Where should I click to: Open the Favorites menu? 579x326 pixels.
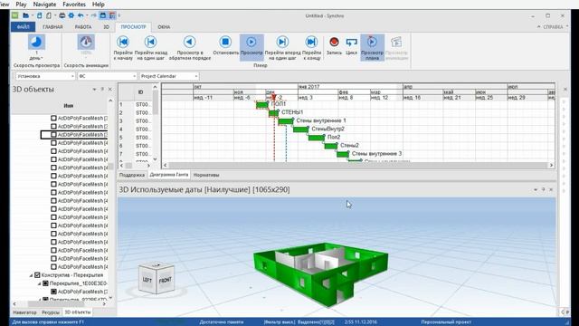coord(74,5)
